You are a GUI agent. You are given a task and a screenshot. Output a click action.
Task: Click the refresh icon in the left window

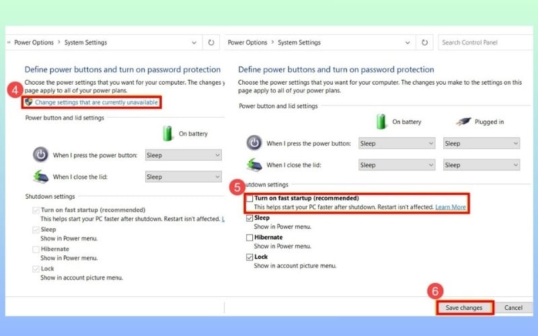coord(211,42)
